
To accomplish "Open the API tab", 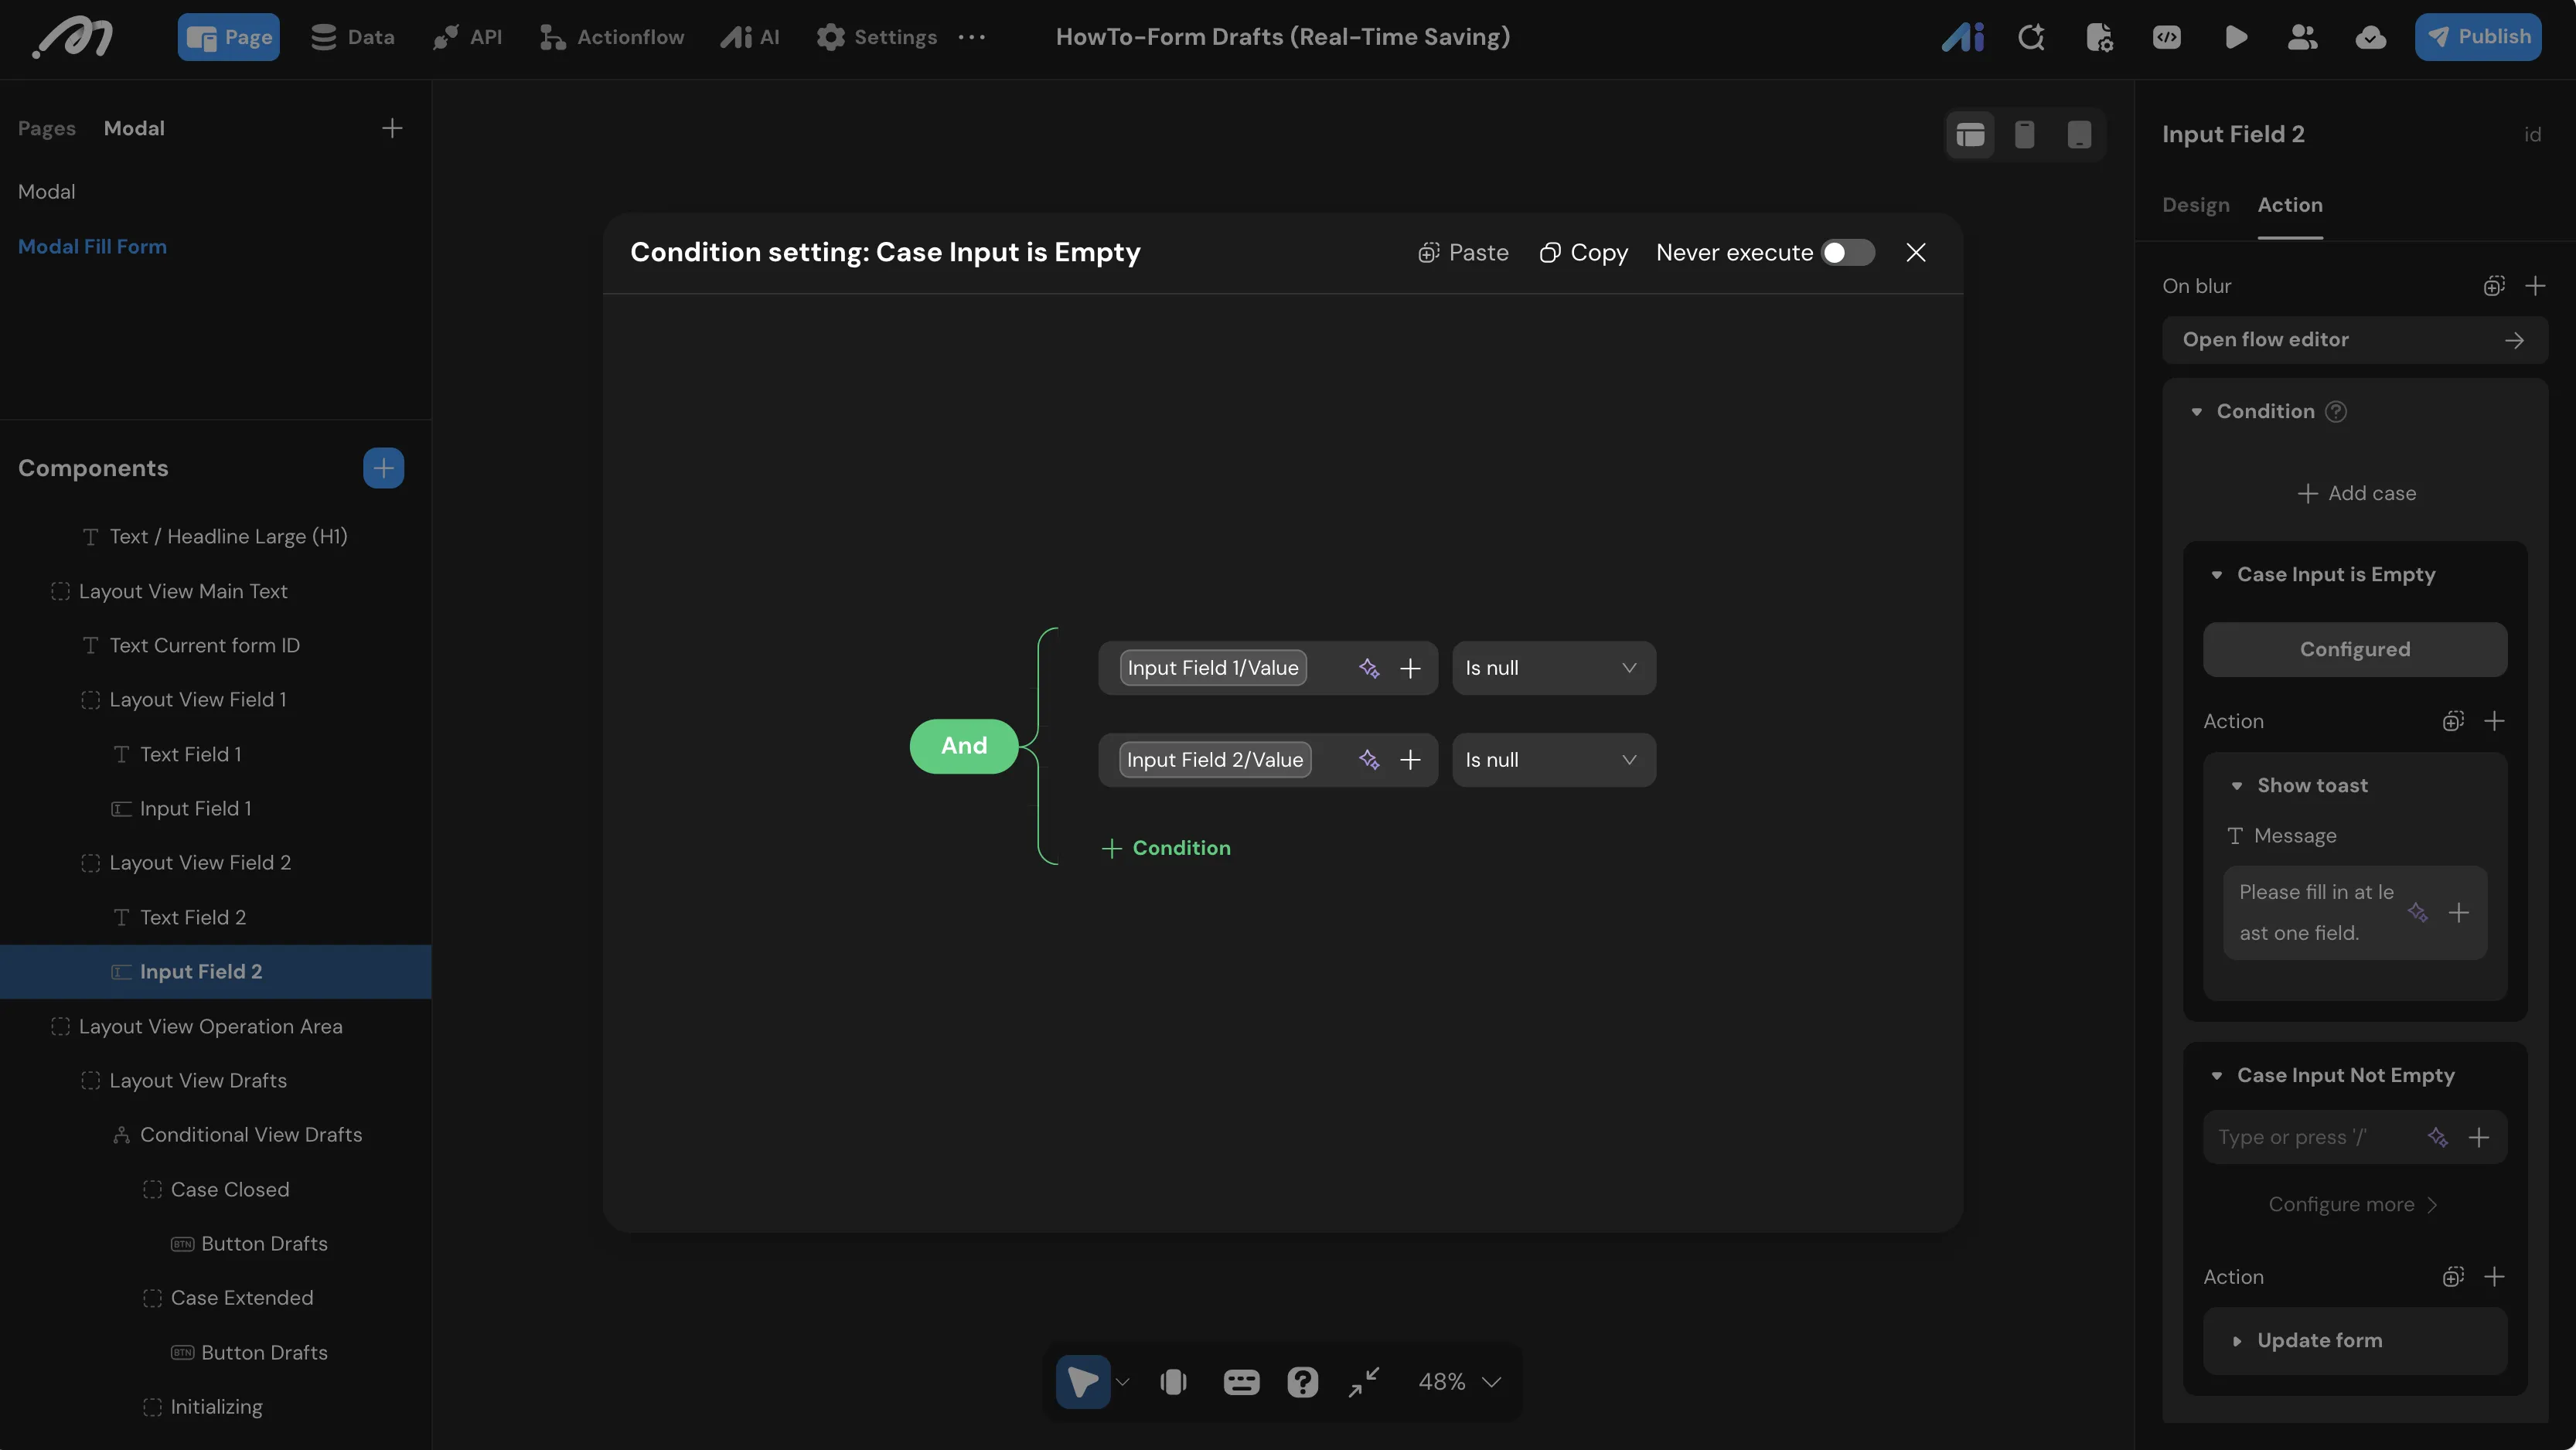I will click(467, 37).
